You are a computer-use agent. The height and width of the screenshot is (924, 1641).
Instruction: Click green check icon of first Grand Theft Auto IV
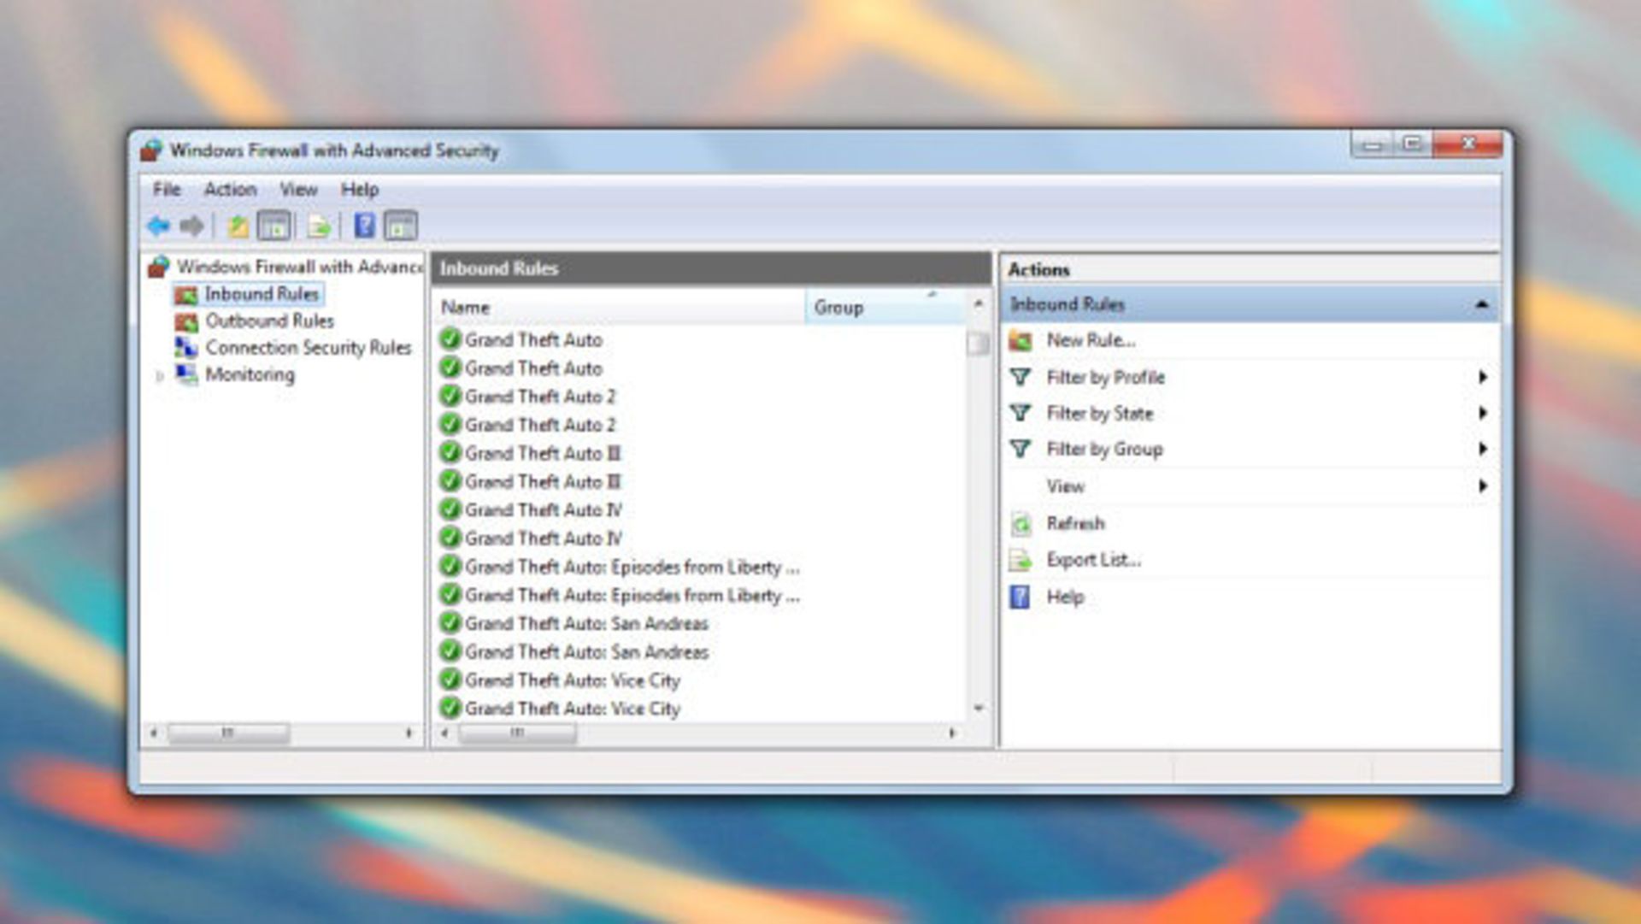click(450, 509)
